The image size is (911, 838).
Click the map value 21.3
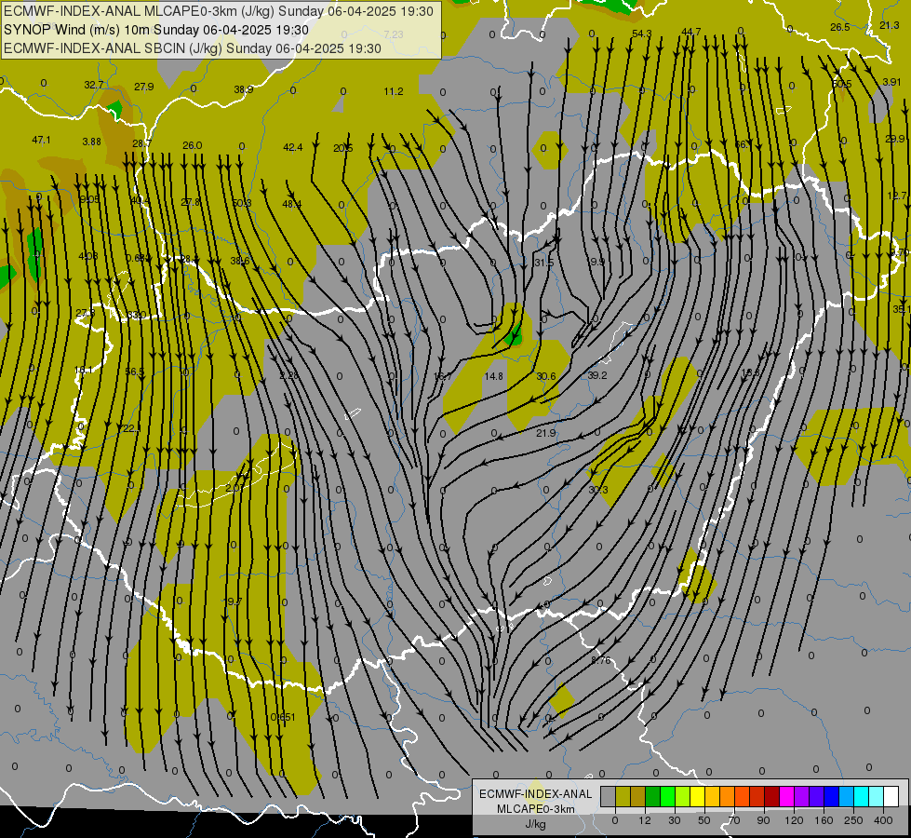pyautogui.click(x=890, y=25)
